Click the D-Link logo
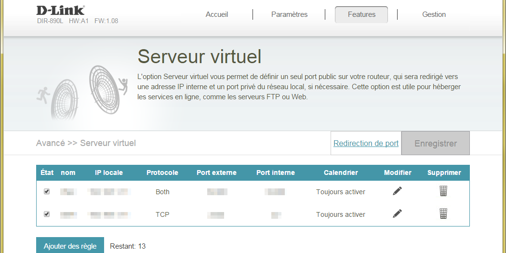 click(x=61, y=10)
